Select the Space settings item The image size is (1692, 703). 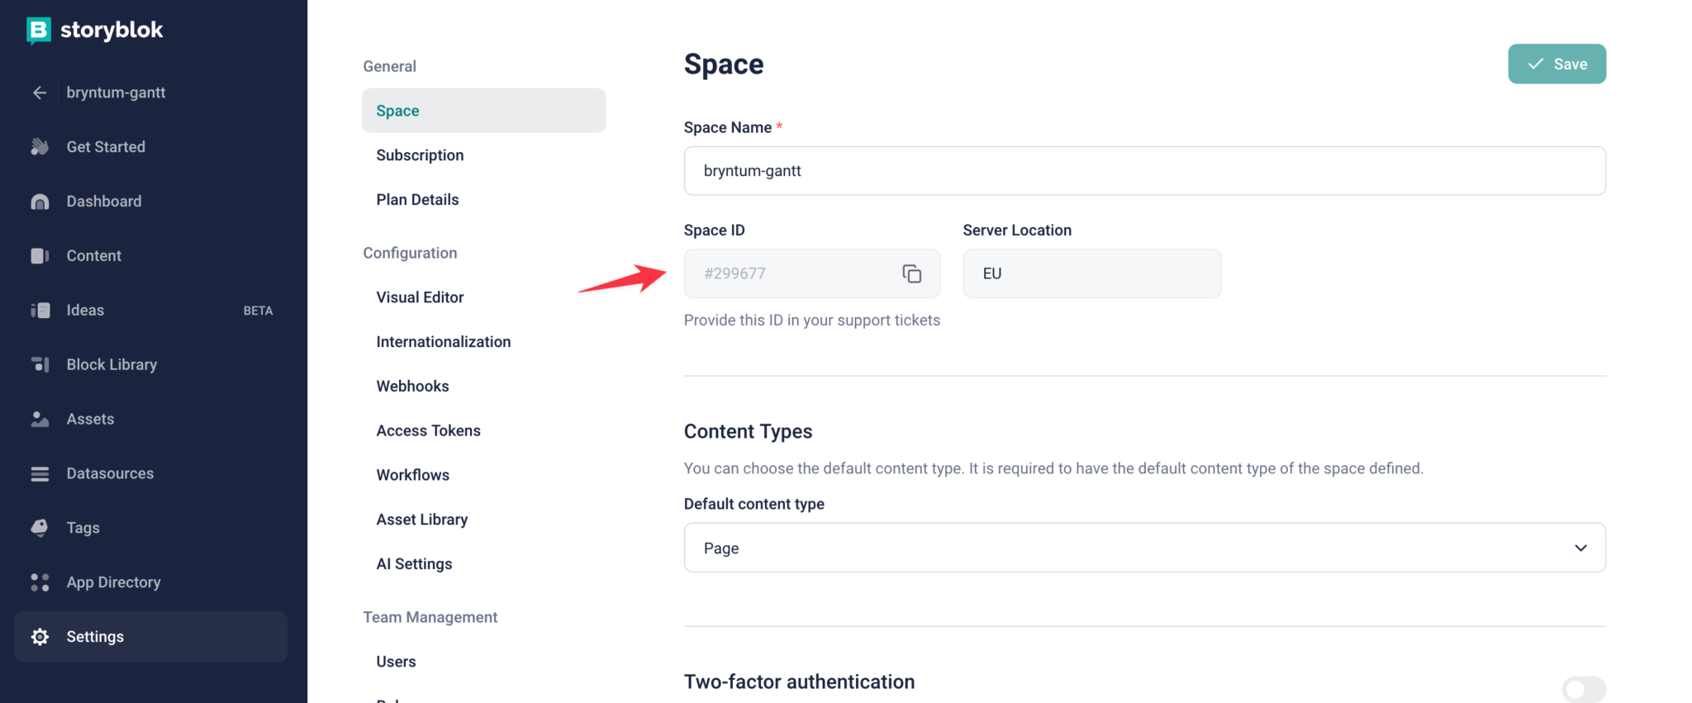click(483, 111)
